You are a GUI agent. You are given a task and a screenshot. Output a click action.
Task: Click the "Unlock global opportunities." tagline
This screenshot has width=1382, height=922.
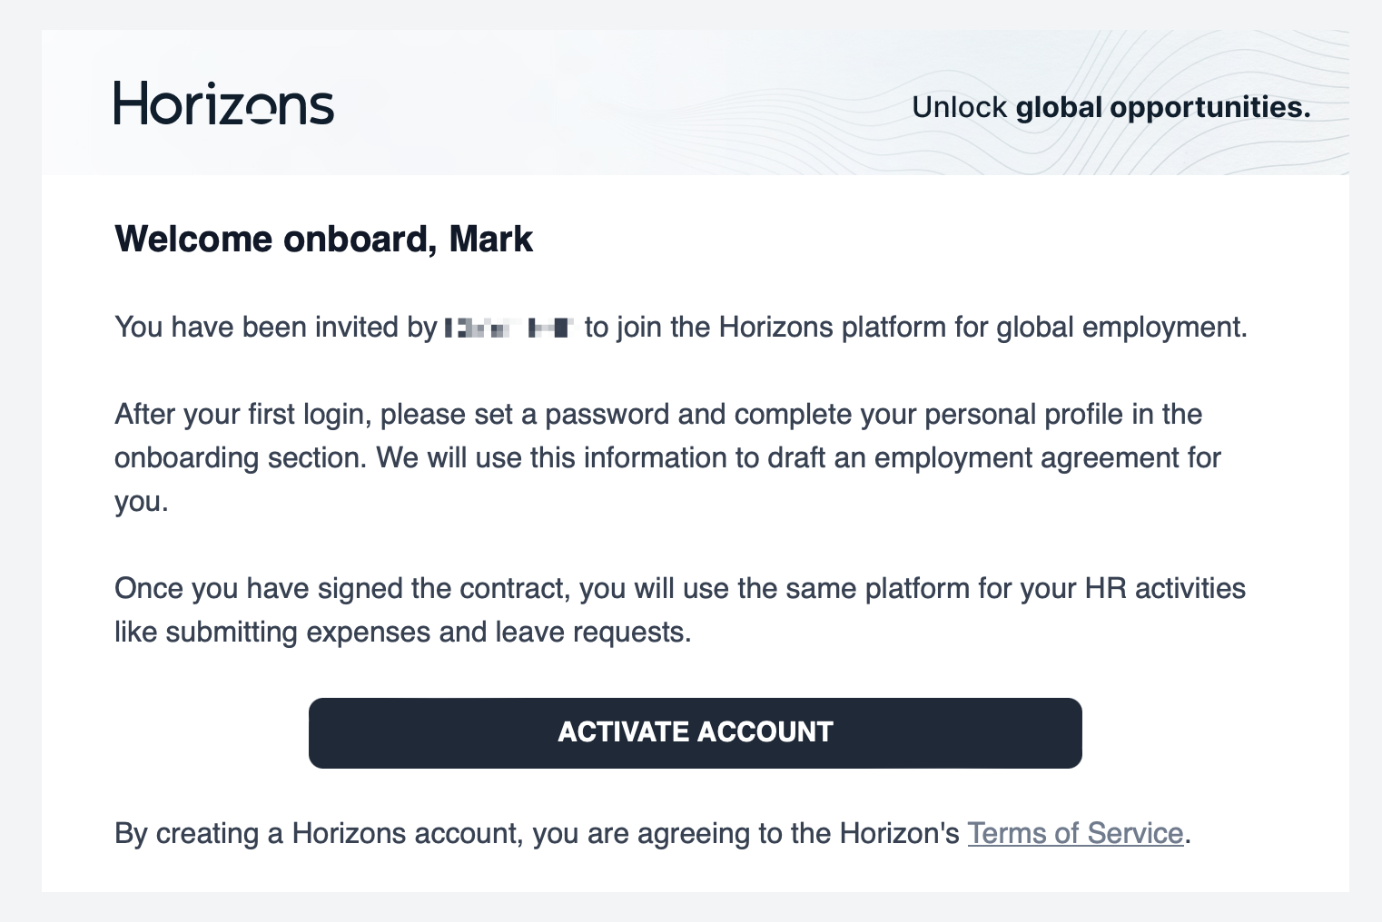[1111, 107]
